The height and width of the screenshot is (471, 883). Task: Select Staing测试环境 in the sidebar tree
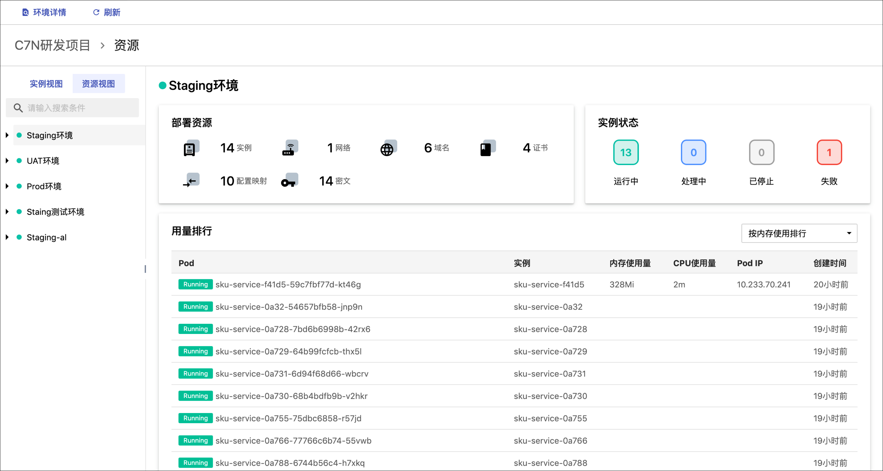(55, 212)
